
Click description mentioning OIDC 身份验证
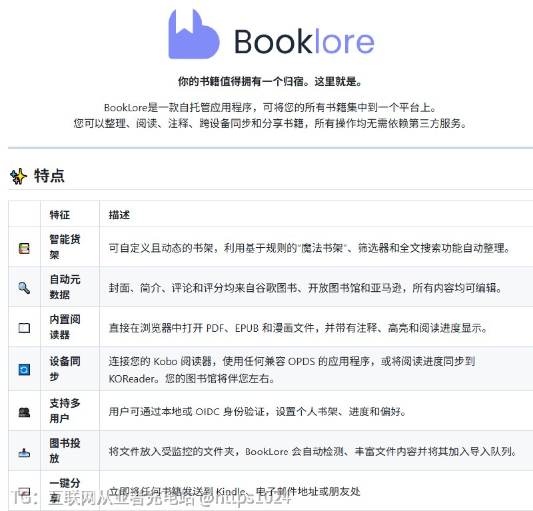[257, 412]
